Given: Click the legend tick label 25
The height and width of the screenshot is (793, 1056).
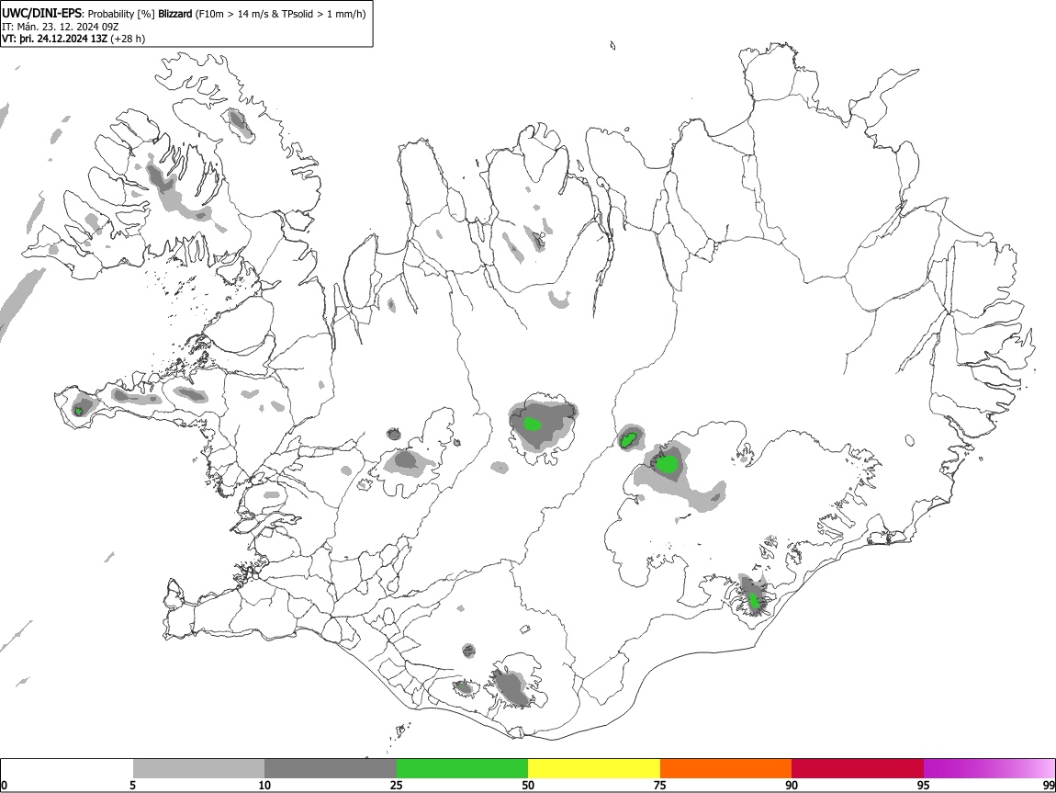Looking at the screenshot, I should 397,785.
